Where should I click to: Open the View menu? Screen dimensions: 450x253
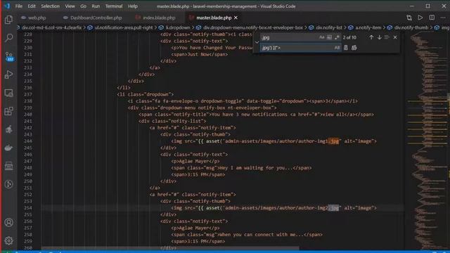(x=70, y=6)
